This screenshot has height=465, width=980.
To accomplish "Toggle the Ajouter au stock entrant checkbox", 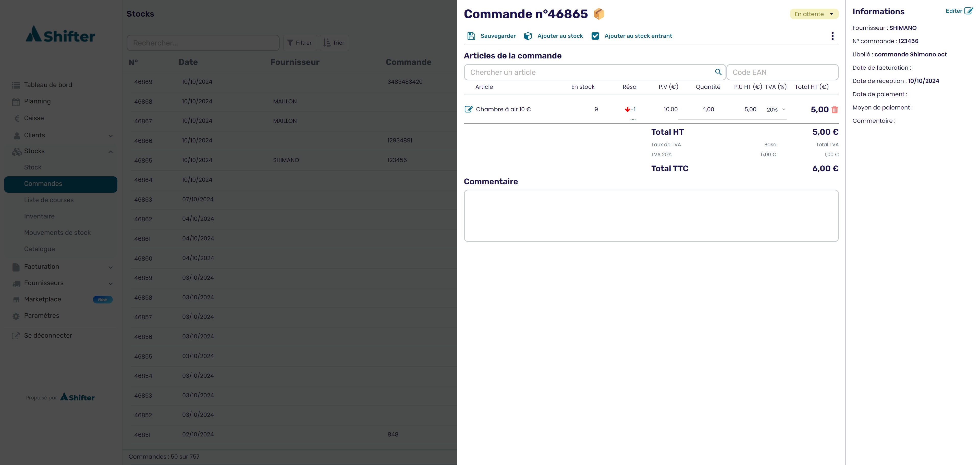I will (595, 36).
